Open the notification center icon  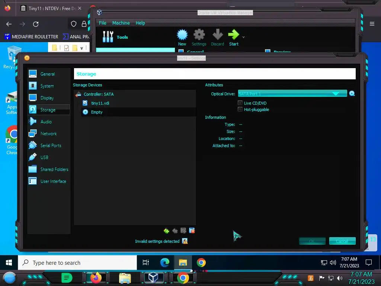pyautogui.click(x=369, y=263)
